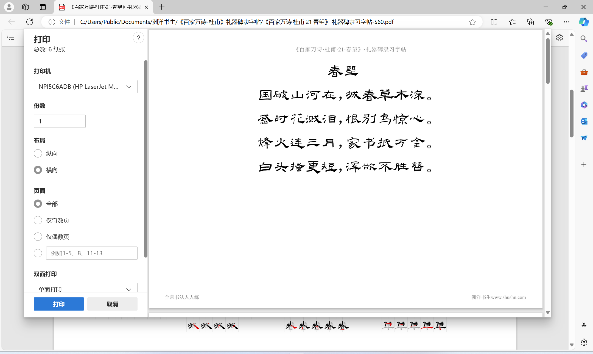Toggle split screen view
593x354 pixels.
(x=494, y=22)
